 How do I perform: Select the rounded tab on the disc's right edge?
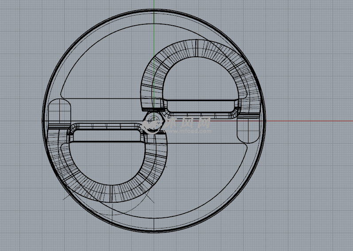coord(248,129)
